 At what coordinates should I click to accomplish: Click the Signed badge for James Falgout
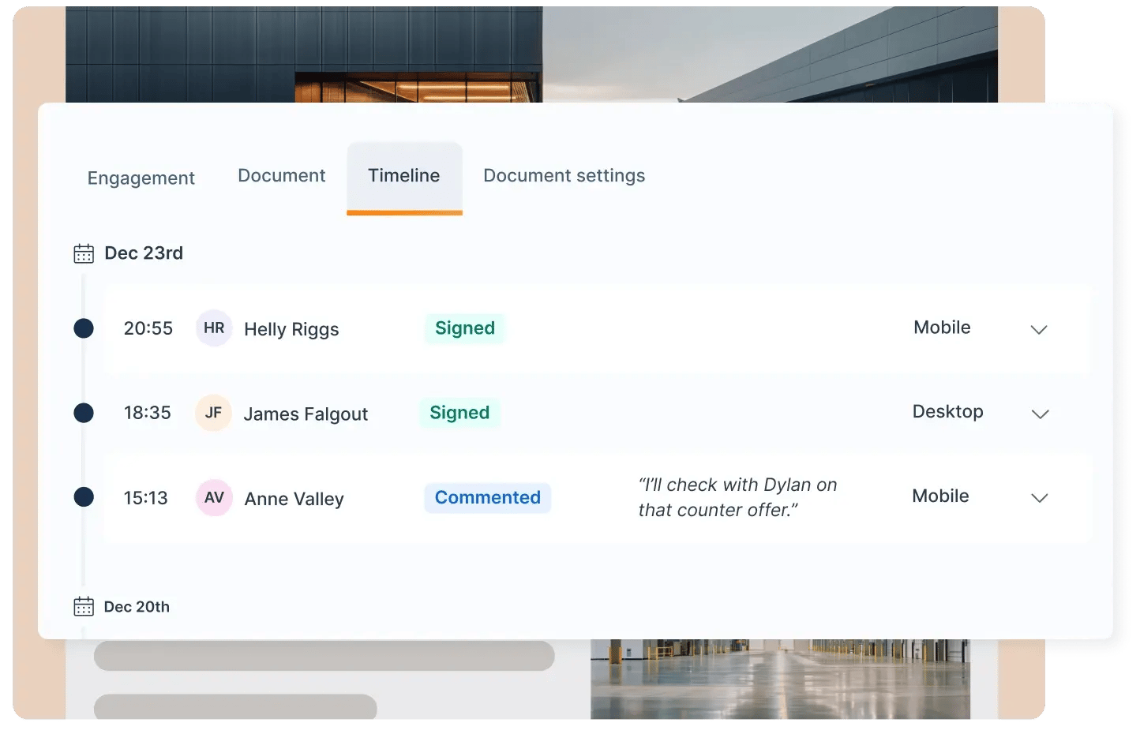(459, 413)
